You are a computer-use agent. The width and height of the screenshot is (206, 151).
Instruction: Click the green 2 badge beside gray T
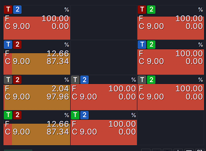tap(151, 80)
